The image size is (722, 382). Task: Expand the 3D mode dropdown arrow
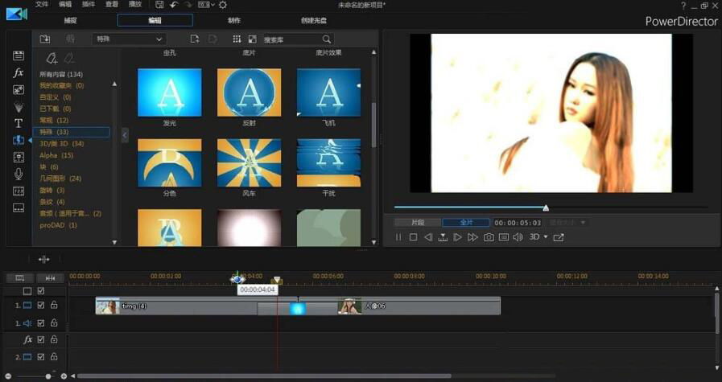[x=546, y=237]
